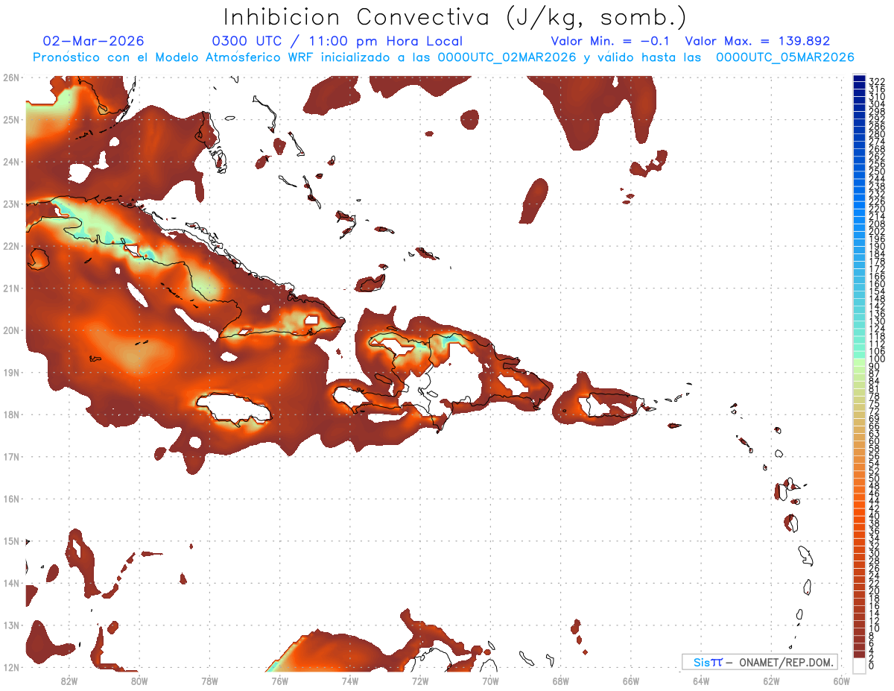
Task: Click the color scale value 0
Action: click(x=872, y=666)
